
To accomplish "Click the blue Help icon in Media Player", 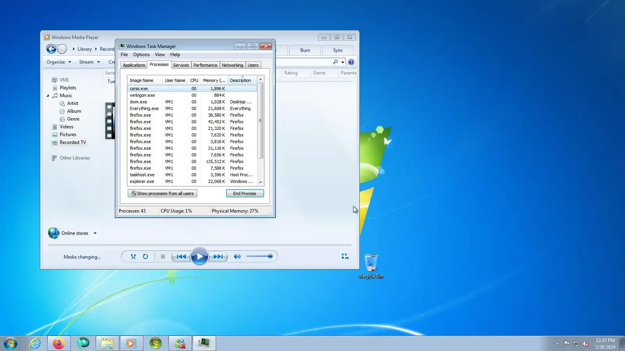I will tap(351, 62).
